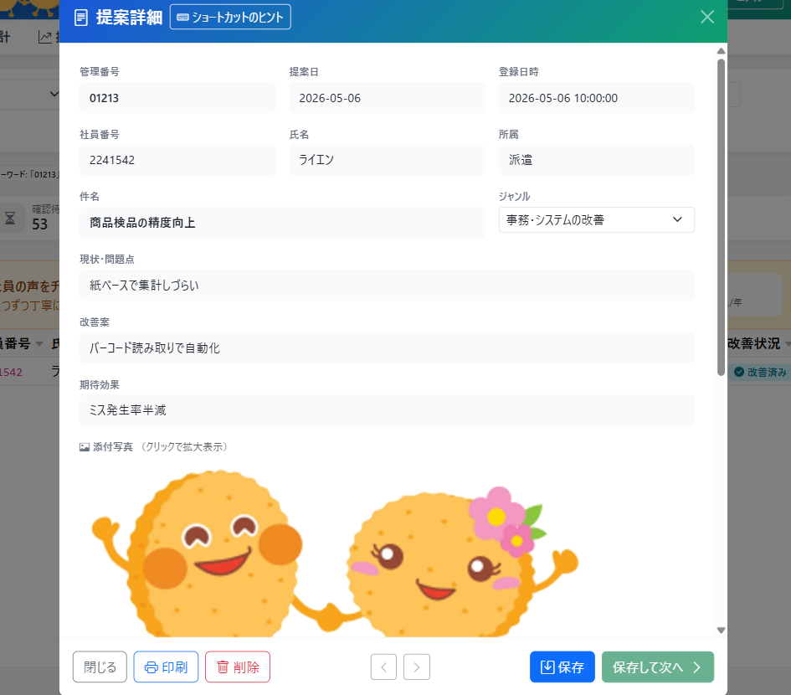Click the 現状・問題点 field 紙ベースで集計しづらい
Screen dimensions: 791x695
pos(387,286)
